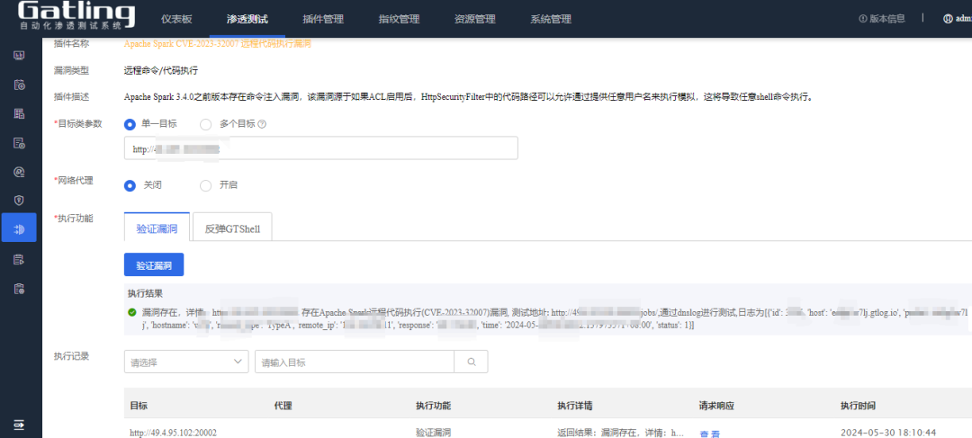The height and width of the screenshot is (438, 972).
Task: Click the admin user avatar icon
Action: [x=947, y=19]
